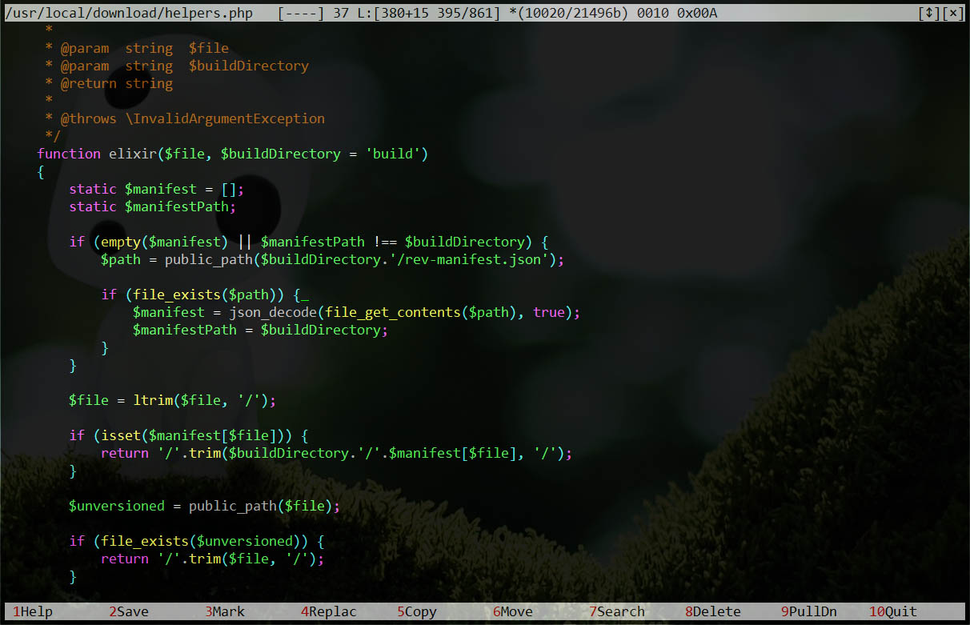
Task: Click the [----] file status flags
Action: click(301, 13)
